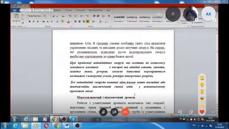
Task: Click the Sort icon in paragraph group
Action: (x=103, y=16)
